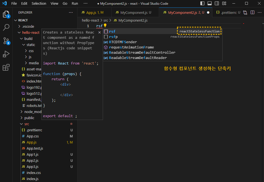Open Changes compare icon in editor toolbar
This screenshot has height=182, width=264.
pos(245,12)
